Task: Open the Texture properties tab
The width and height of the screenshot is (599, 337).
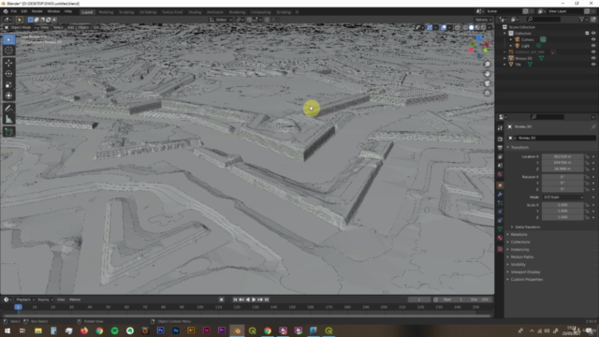Action: (500, 249)
